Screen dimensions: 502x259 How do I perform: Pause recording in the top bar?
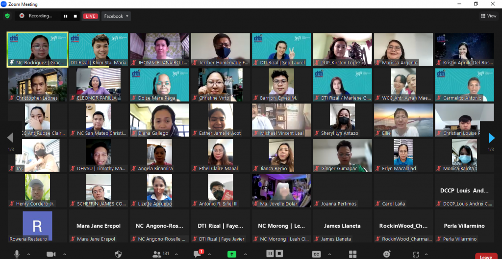pyautogui.click(x=66, y=16)
